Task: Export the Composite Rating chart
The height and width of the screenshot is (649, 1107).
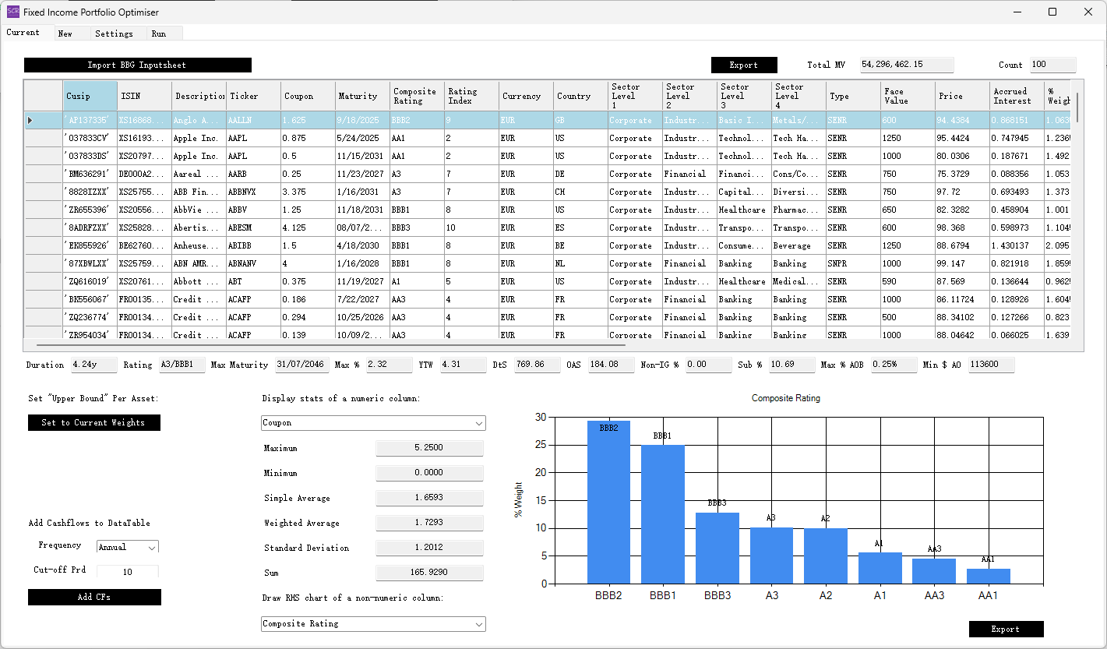Action: [x=1005, y=629]
